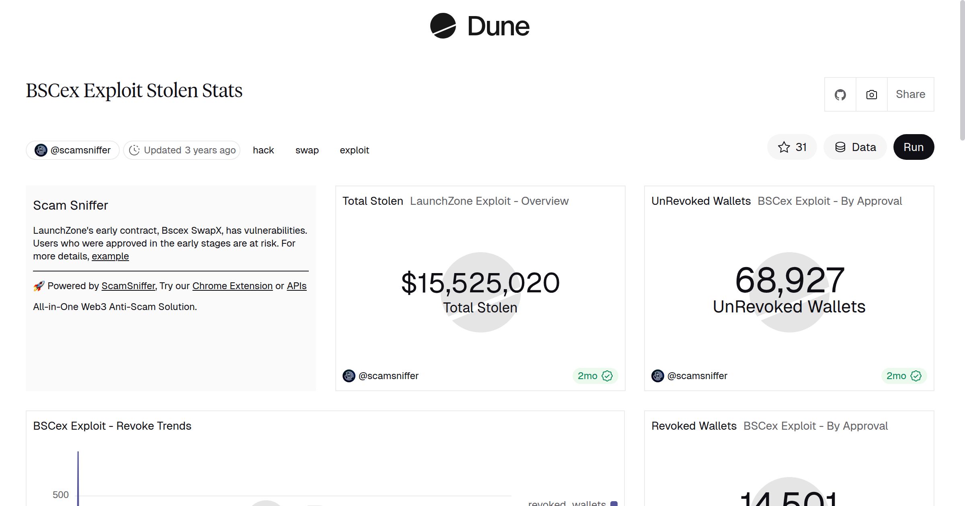
Task: Open the Share dialog
Action: pyautogui.click(x=910, y=94)
